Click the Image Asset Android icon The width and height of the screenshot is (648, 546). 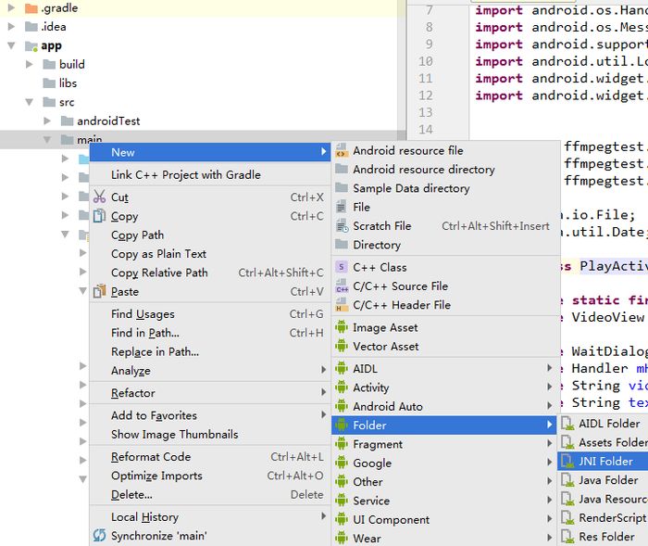pyautogui.click(x=342, y=327)
